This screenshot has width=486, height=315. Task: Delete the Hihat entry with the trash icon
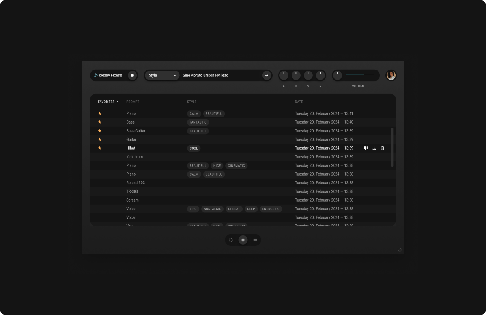click(x=382, y=148)
